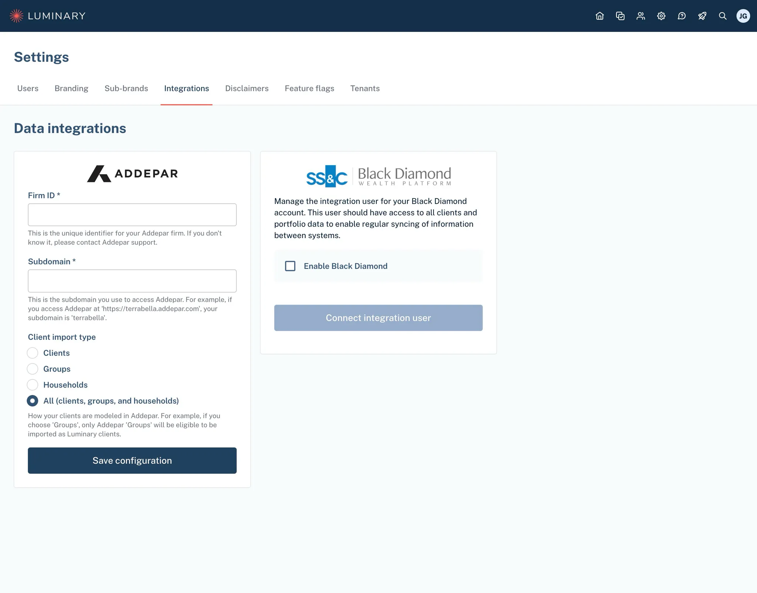Focus the Subdomain input field
This screenshot has width=757, height=593.
tap(132, 281)
